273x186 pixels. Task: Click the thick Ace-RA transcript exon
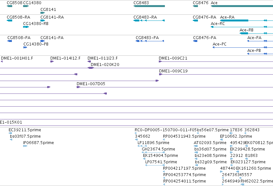(234, 20)
